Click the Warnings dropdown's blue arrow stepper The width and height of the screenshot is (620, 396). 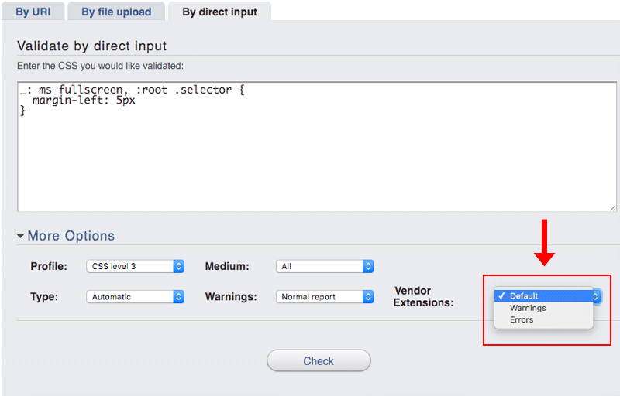coord(369,296)
